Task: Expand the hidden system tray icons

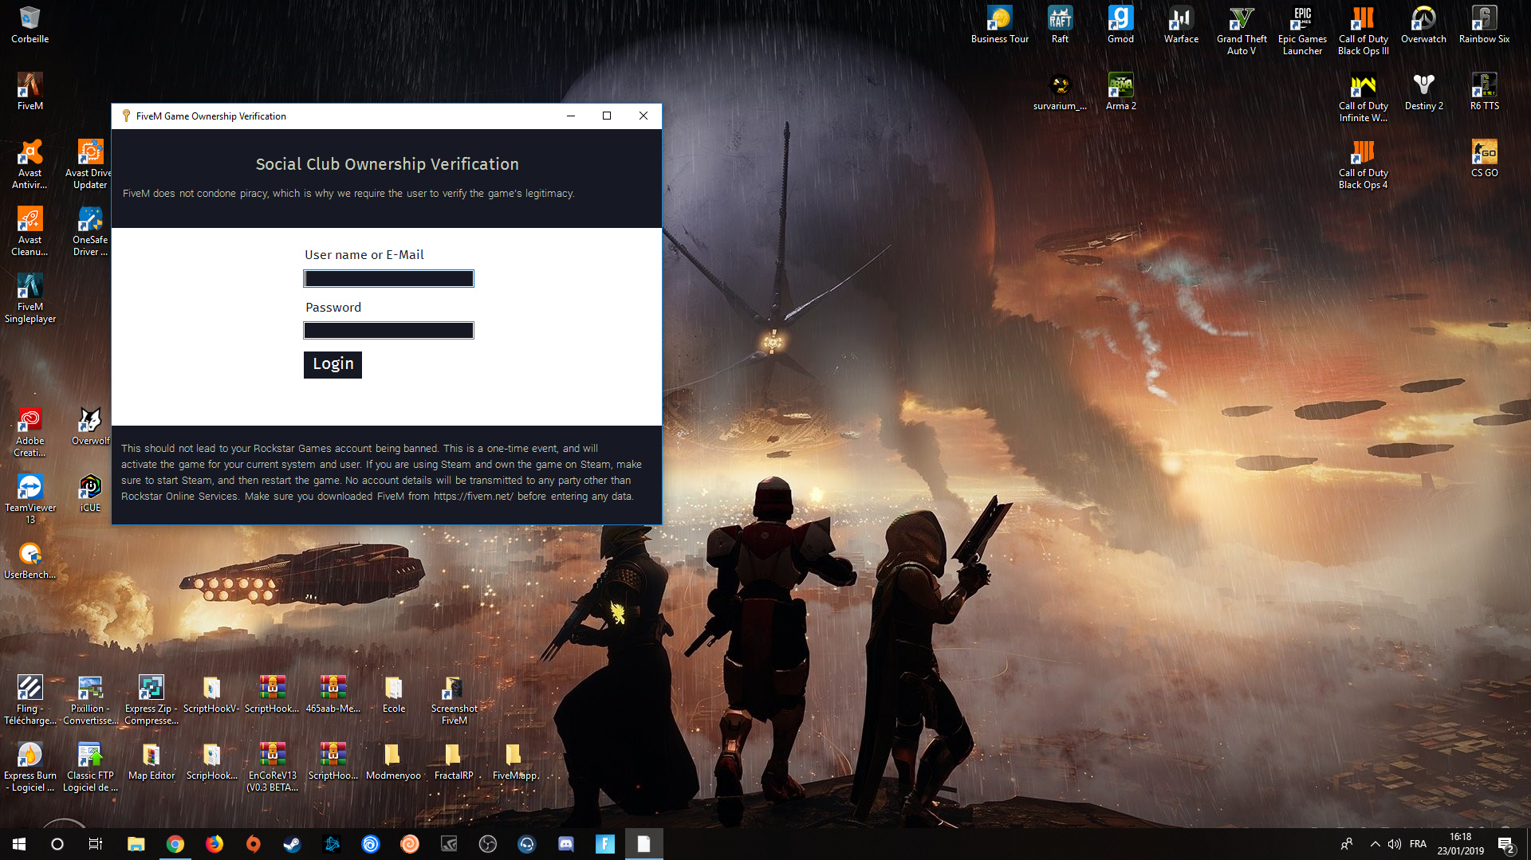Action: click(x=1375, y=844)
